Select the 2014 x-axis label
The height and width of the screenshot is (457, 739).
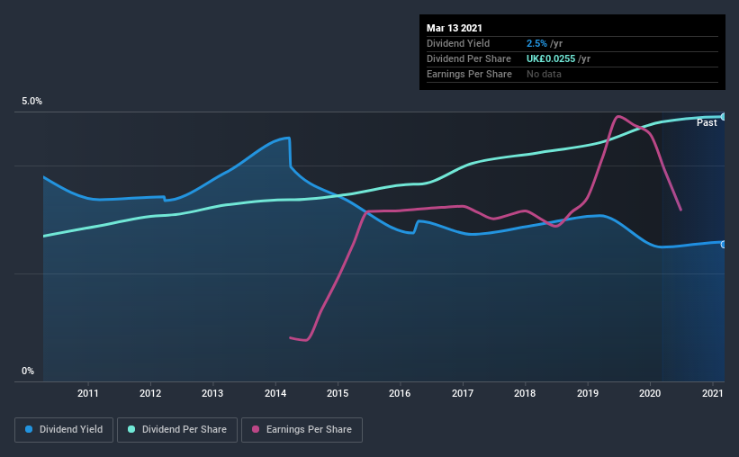(275, 393)
